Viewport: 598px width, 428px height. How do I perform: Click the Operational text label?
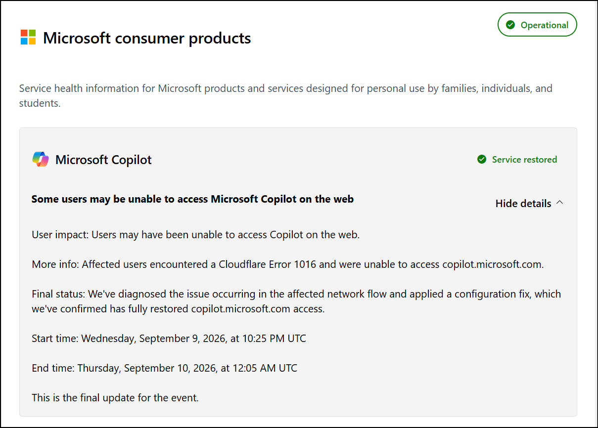click(x=545, y=25)
